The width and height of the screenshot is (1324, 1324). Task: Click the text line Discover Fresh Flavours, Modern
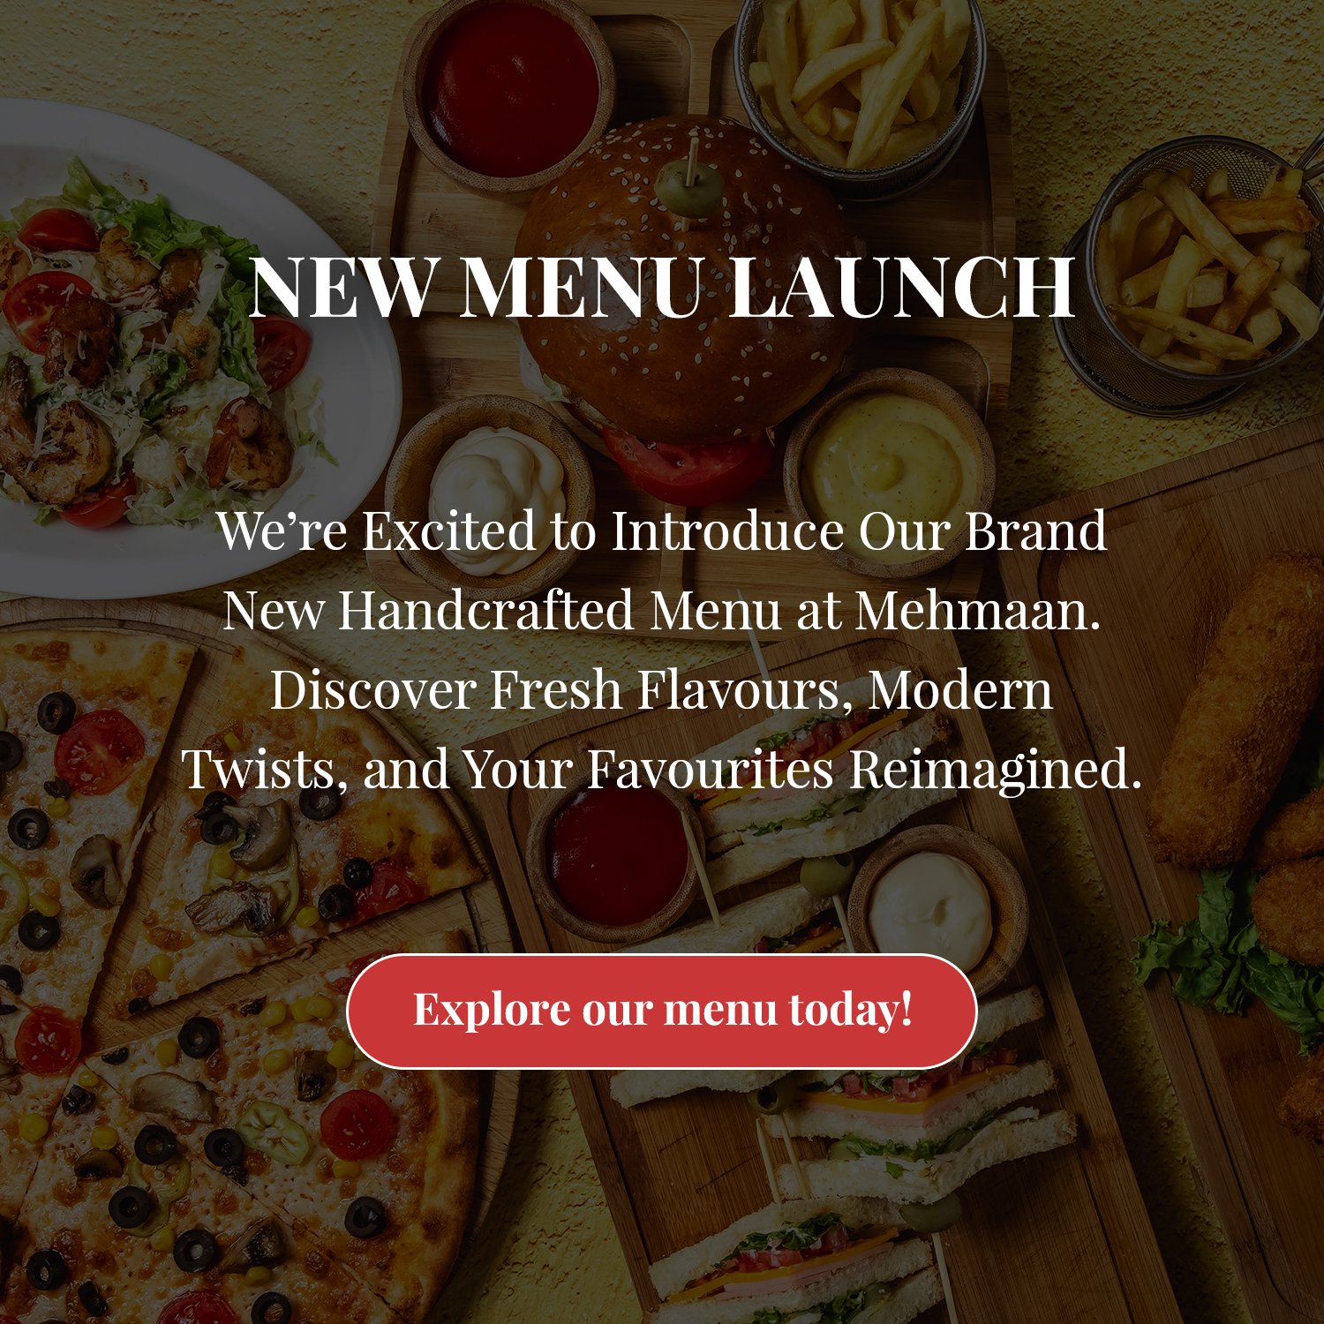pos(662,689)
